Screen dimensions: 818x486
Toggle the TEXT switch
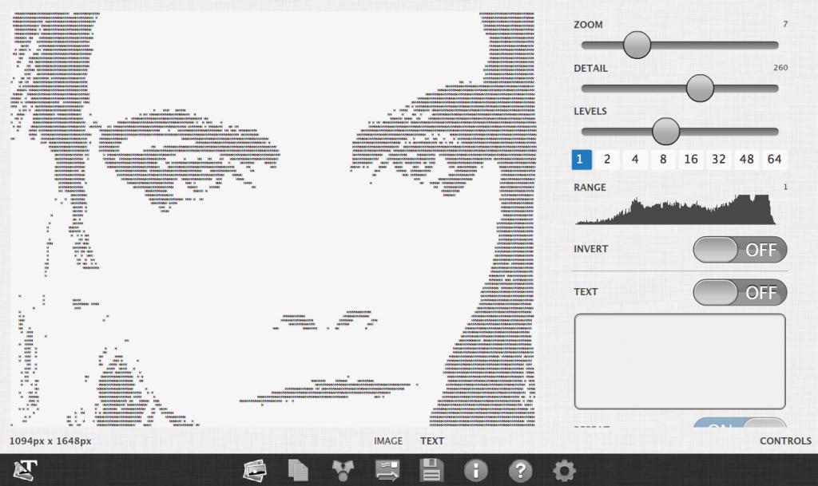[x=740, y=292]
